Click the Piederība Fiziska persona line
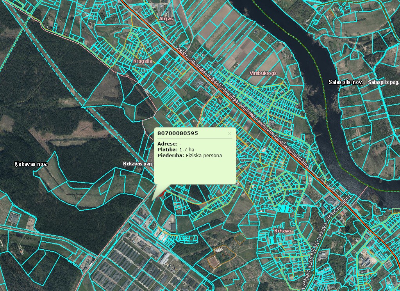Screen dimensions: 400x291 click(189, 156)
